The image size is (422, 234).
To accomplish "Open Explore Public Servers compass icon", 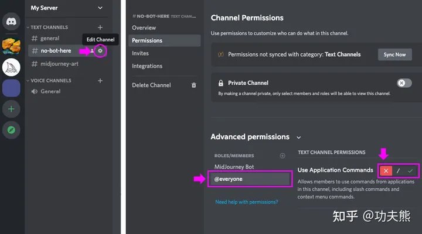I will 12,130.
